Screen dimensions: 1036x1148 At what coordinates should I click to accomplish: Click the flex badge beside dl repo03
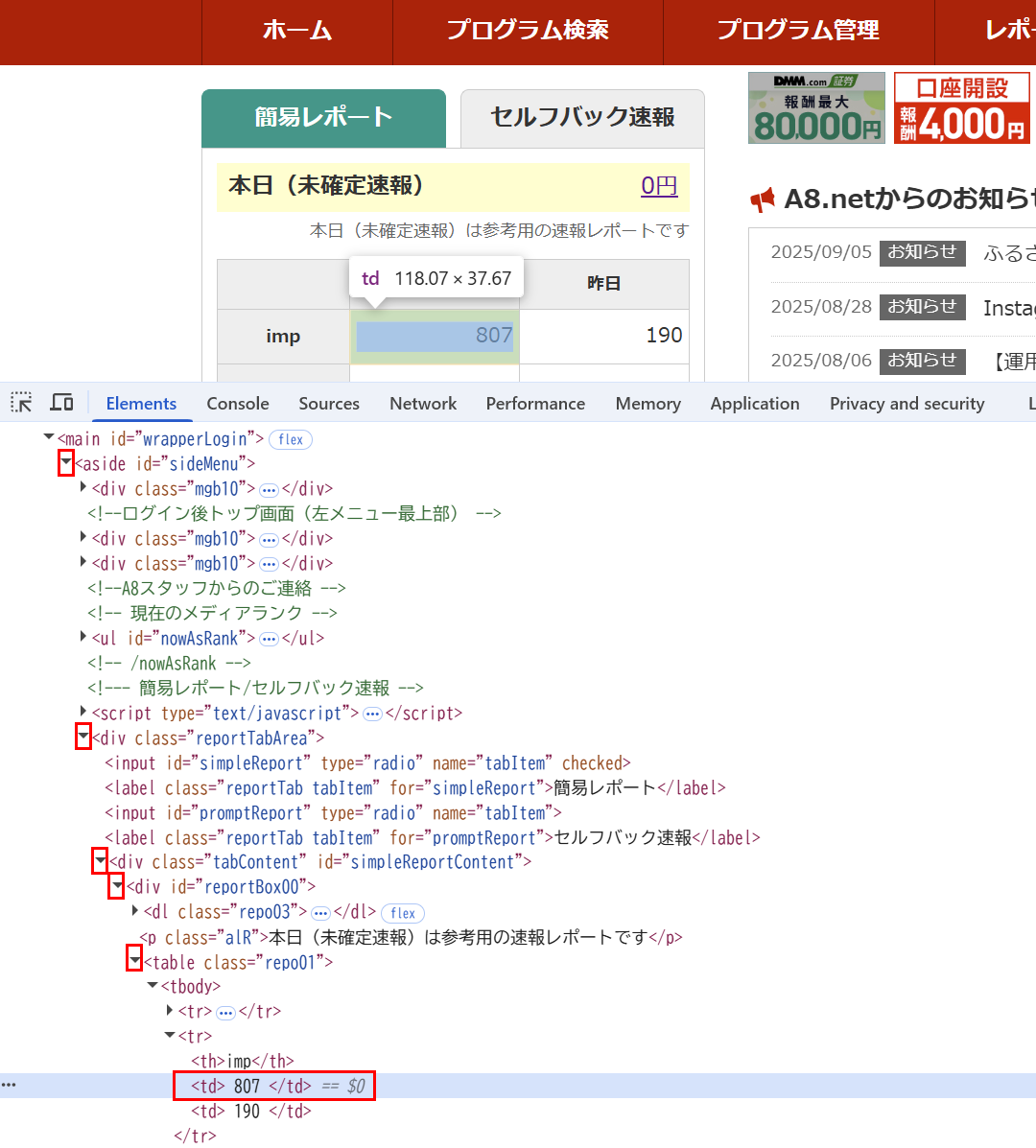coord(403,913)
